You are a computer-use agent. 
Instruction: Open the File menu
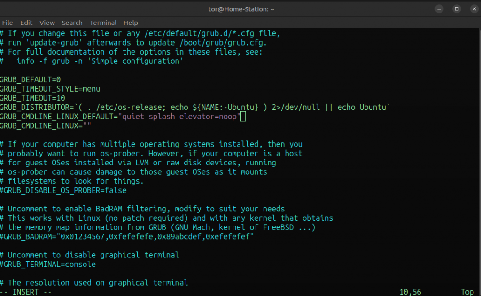pos(8,23)
